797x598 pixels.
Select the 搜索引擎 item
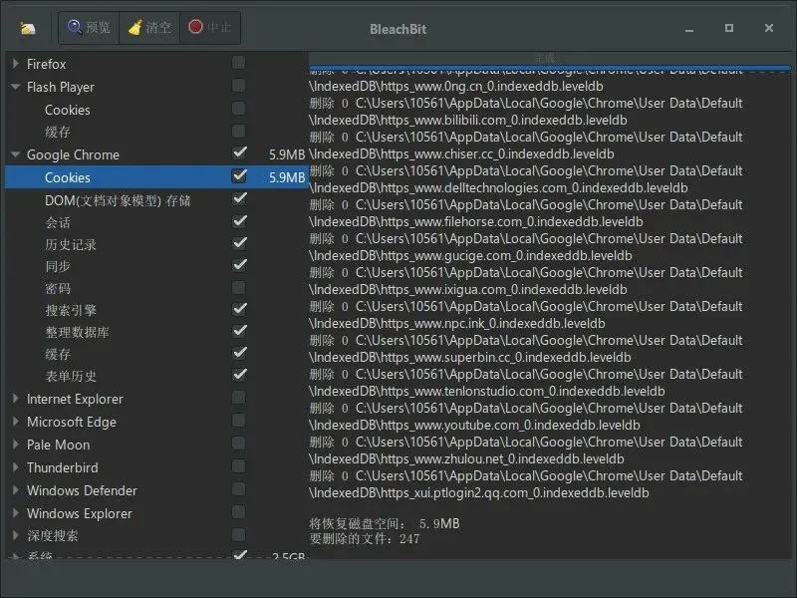tap(156, 310)
